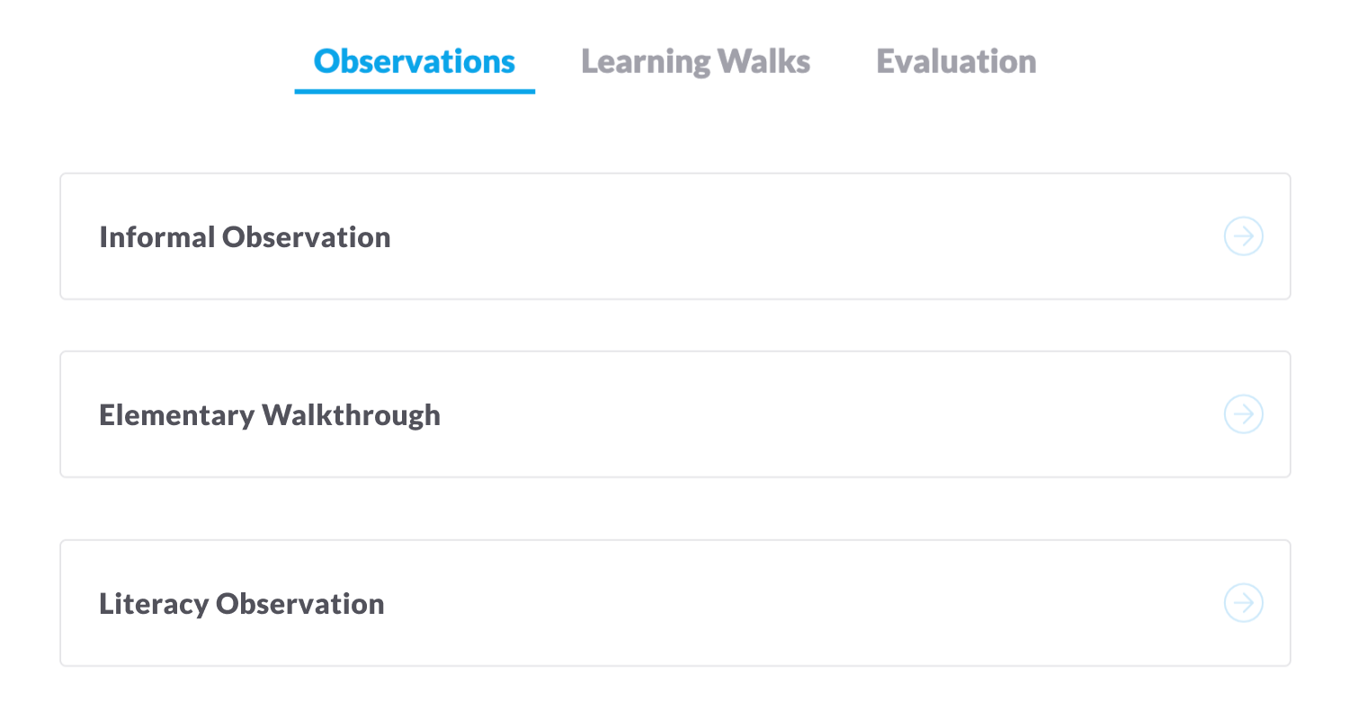This screenshot has width=1349, height=719.
Task: Click the Informal Observation title text
Action: point(245,237)
